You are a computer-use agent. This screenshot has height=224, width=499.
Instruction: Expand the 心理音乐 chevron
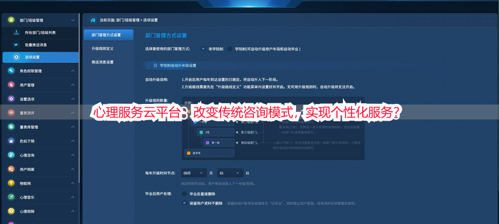pos(72,197)
